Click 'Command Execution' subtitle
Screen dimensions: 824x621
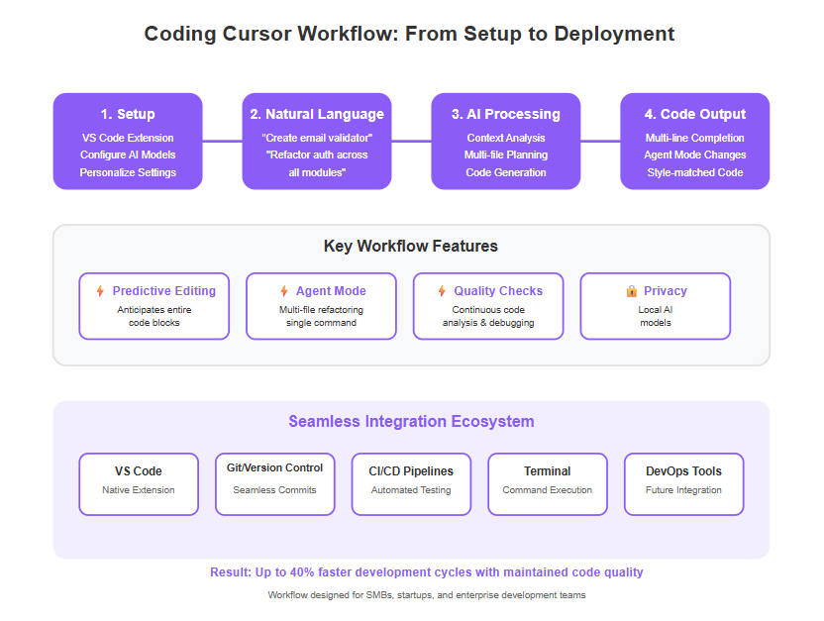[x=548, y=490]
